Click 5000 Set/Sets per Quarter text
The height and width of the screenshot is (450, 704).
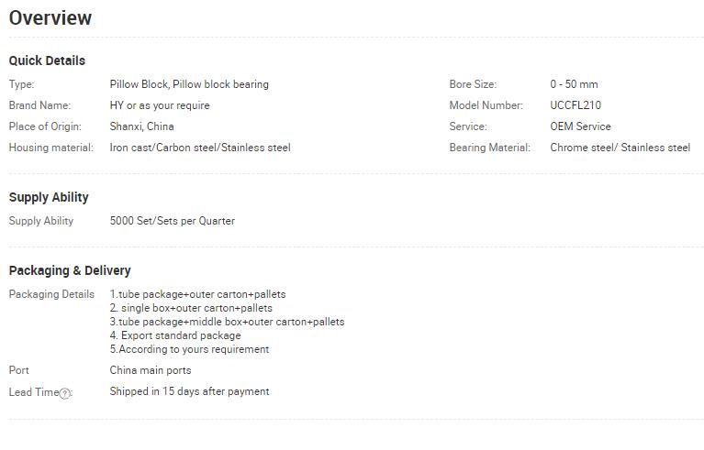point(173,221)
